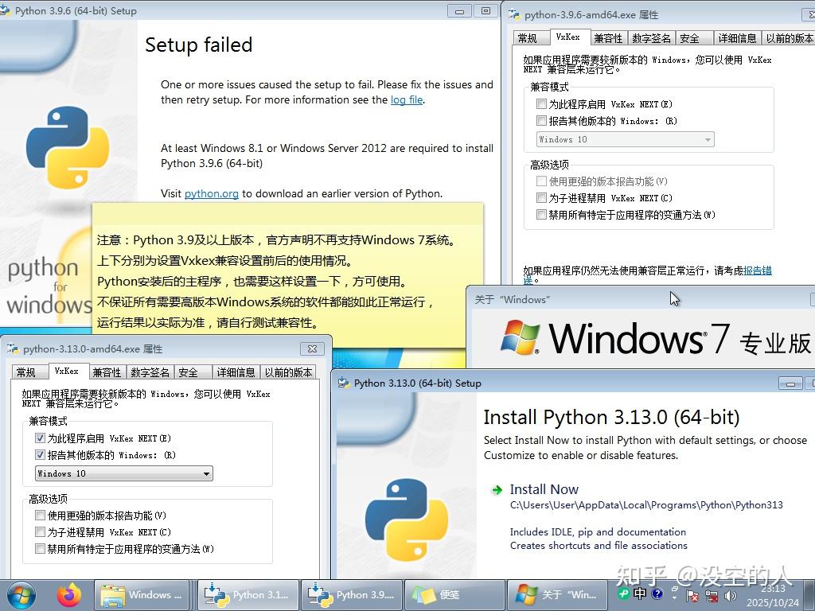Uncheck 报告其他版本的 Windows in 3.13.0 properties
Image resolution: width=815 pixels, height=611 pixels.
[40, 454]
